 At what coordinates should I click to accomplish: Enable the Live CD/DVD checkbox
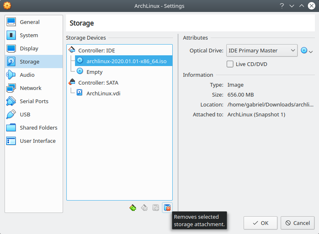[x=230, y=64]
